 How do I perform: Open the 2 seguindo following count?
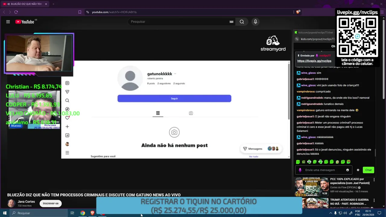point(179,83)
